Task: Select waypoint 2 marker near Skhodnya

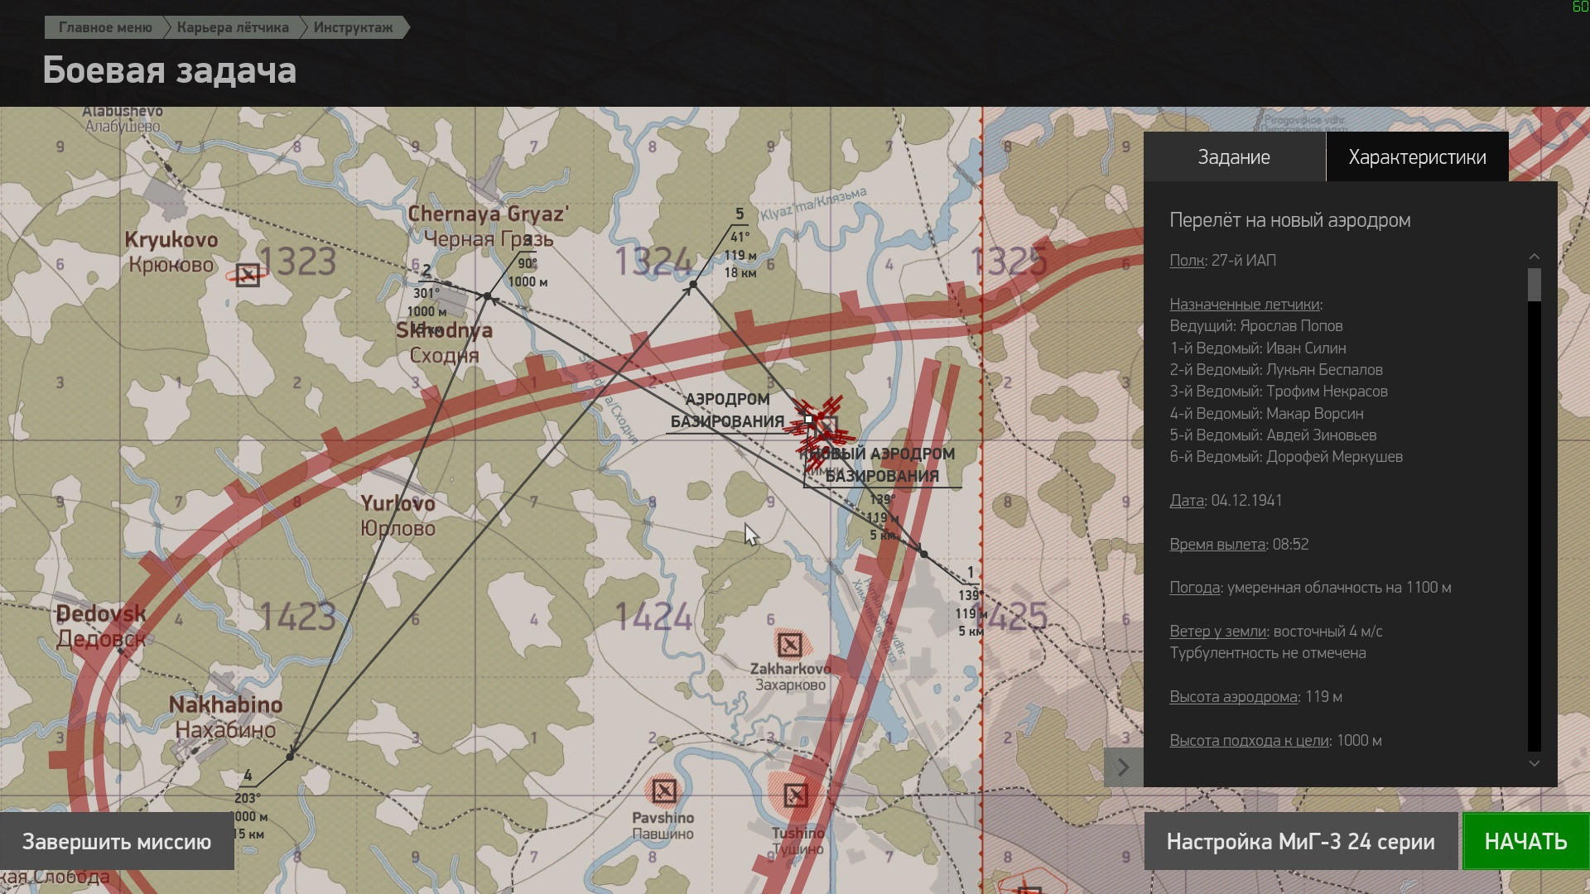Action: point(488,296)
